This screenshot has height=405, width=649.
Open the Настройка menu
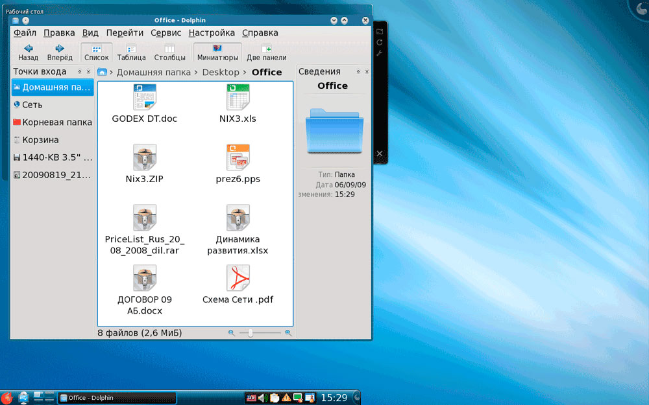click(212, 33)
